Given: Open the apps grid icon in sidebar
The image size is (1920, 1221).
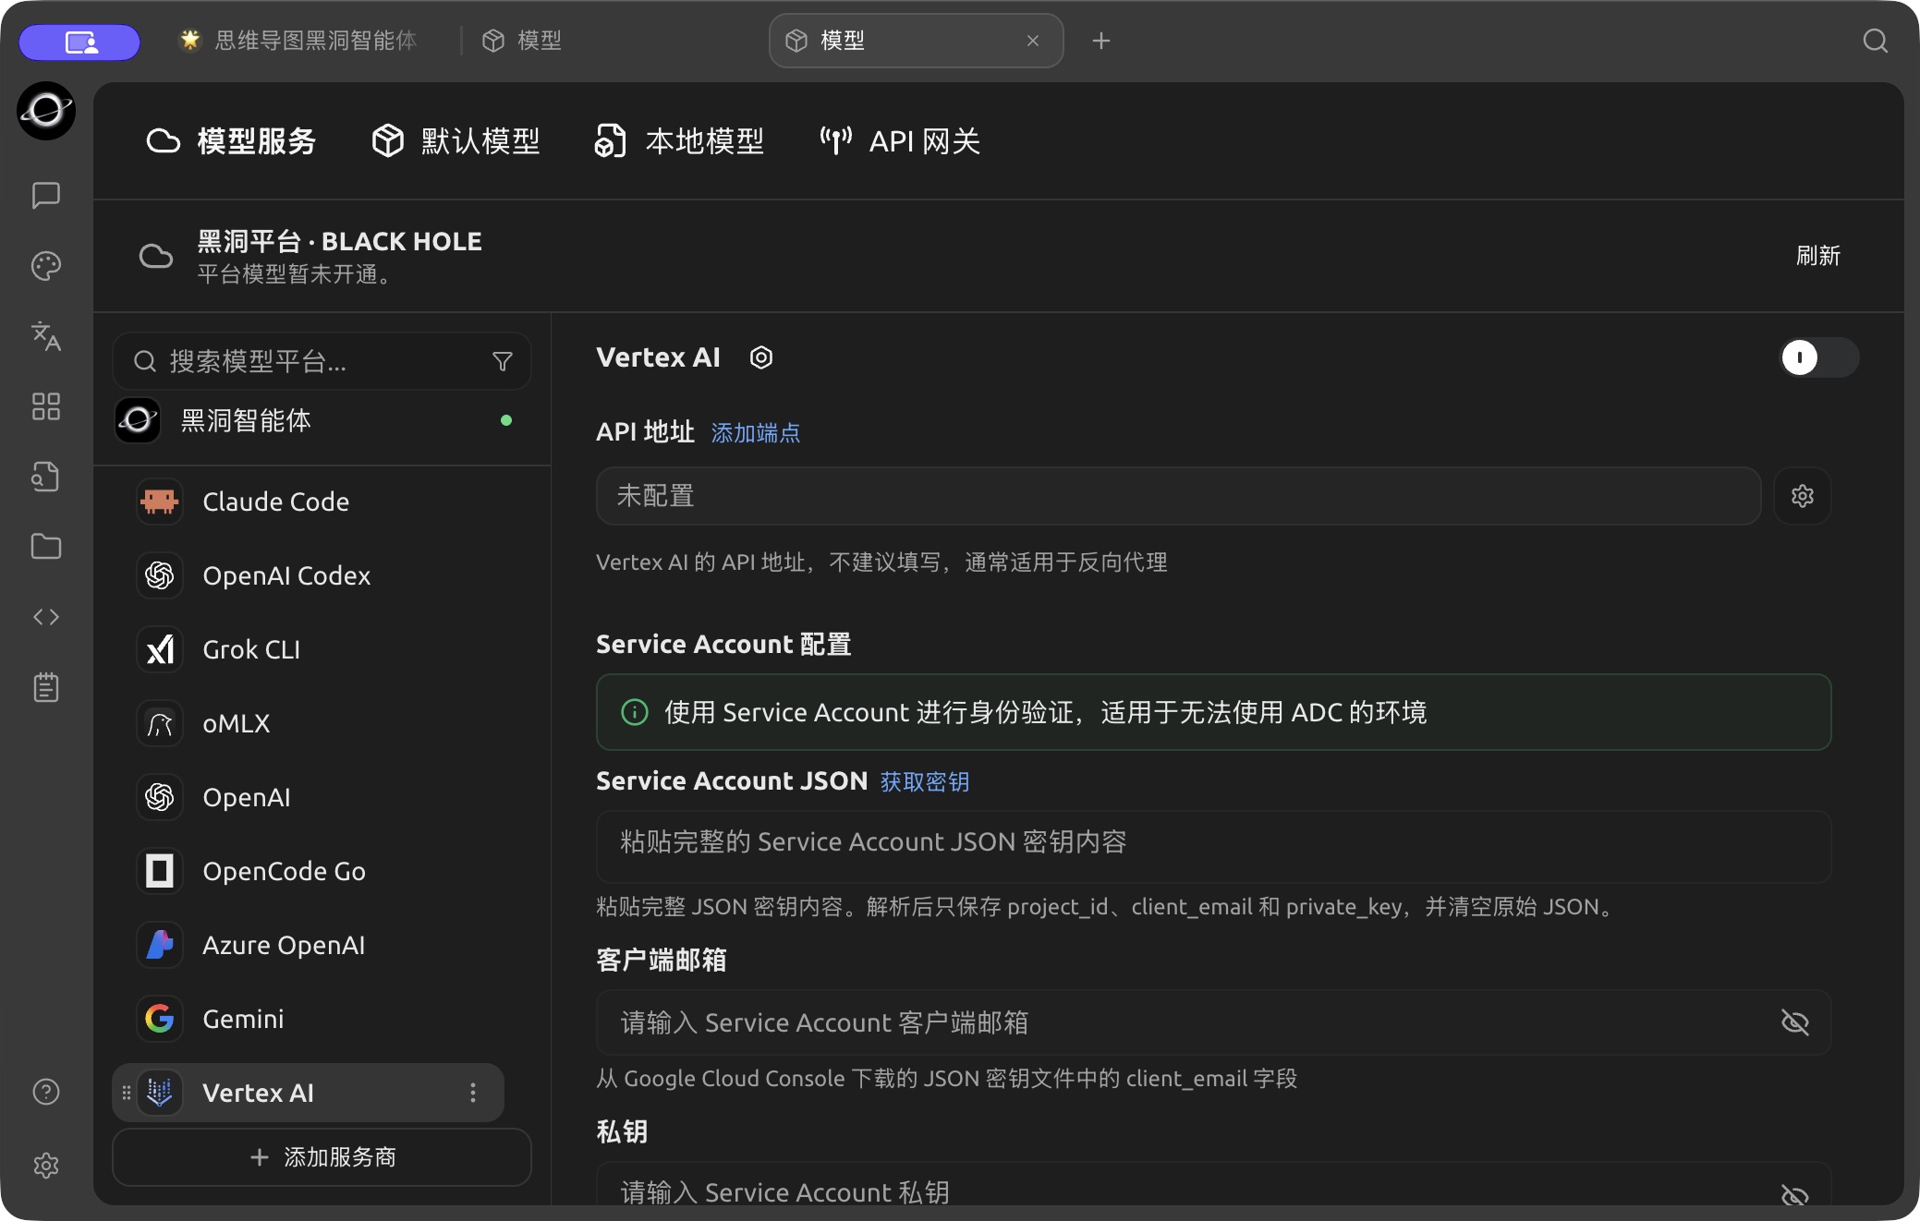Looking at the screenshot, I should point(46,406).
